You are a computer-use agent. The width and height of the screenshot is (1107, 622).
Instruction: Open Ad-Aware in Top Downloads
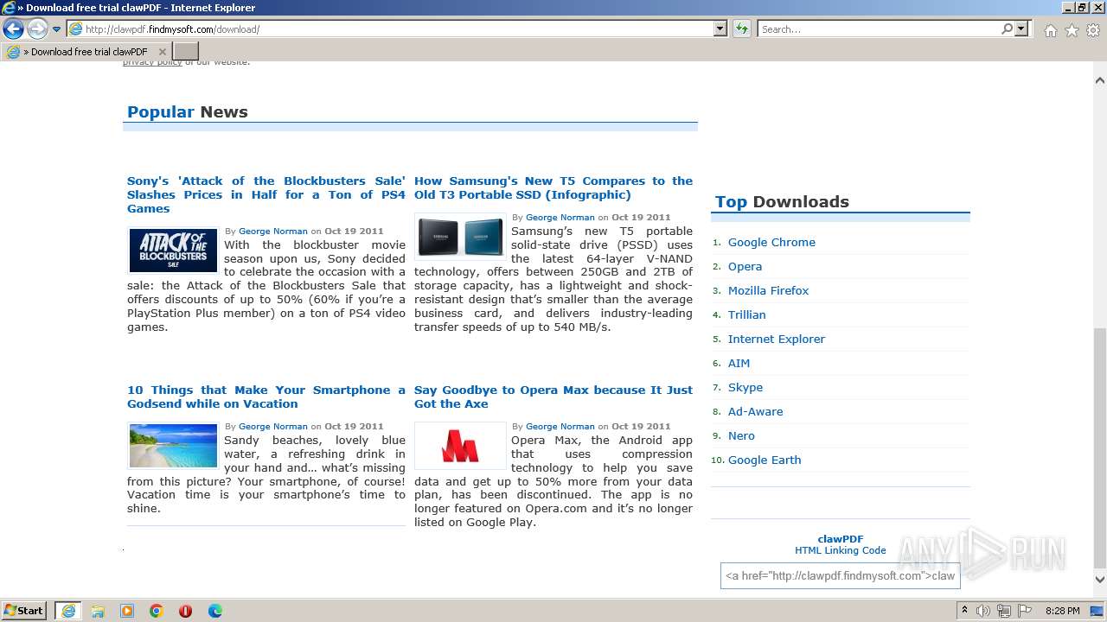(755, 412)
